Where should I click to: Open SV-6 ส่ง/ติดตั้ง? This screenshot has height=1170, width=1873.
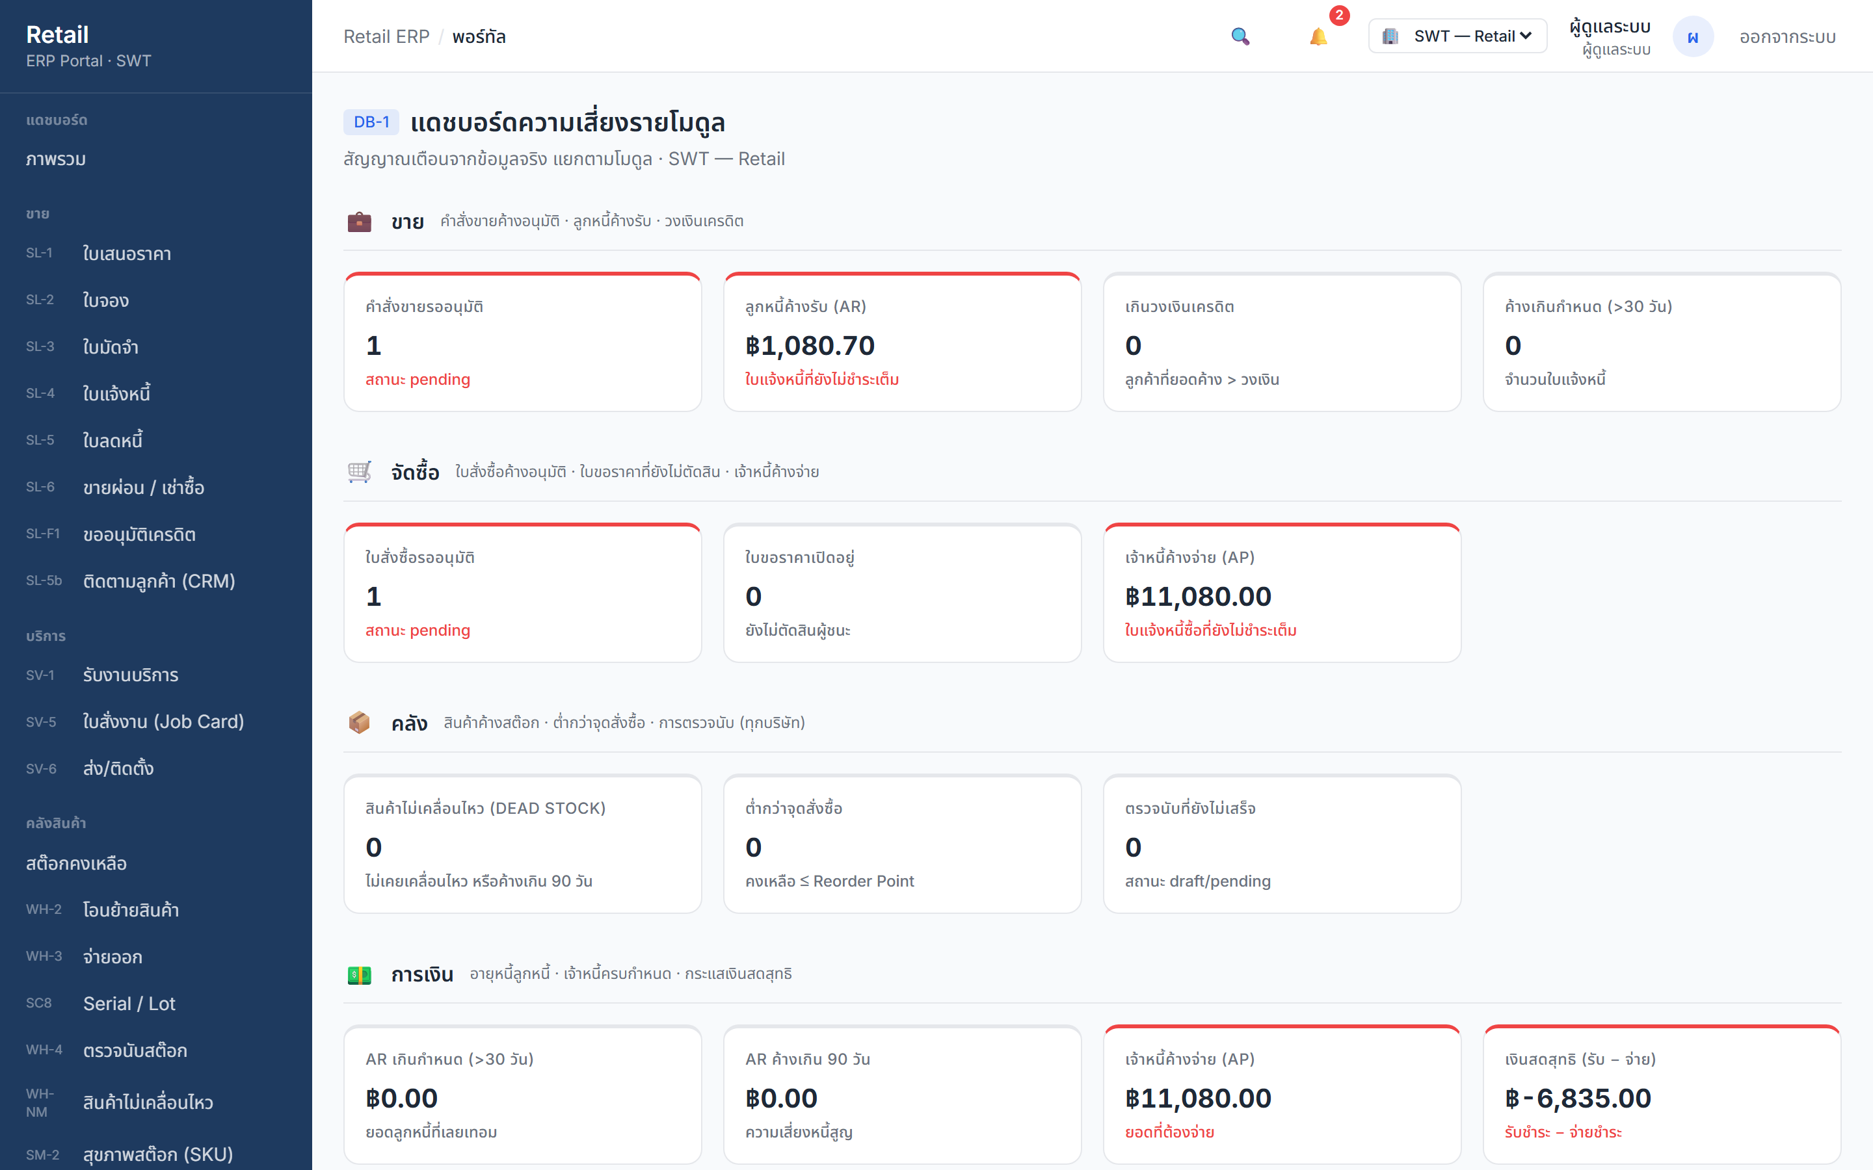point(155,769)
